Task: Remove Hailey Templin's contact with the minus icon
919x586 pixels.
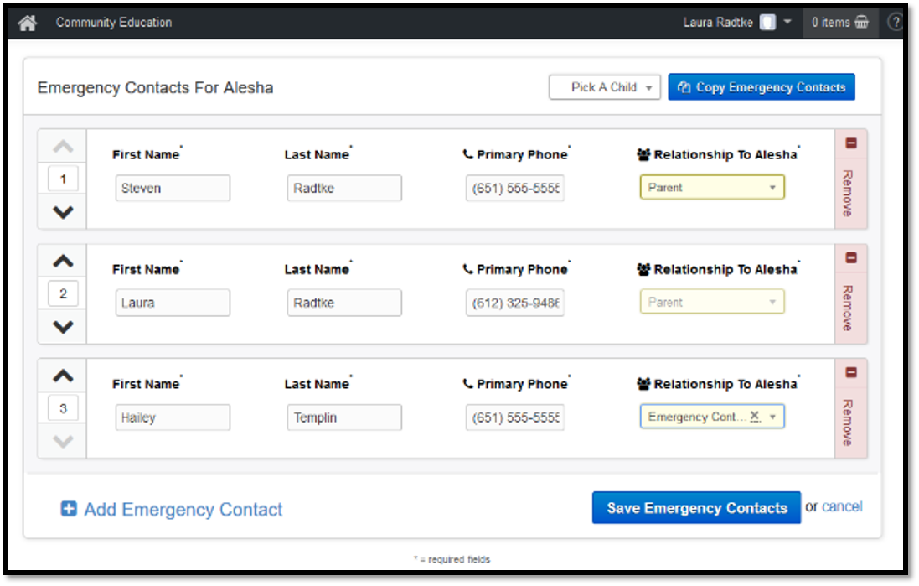Action: [851, 373]
